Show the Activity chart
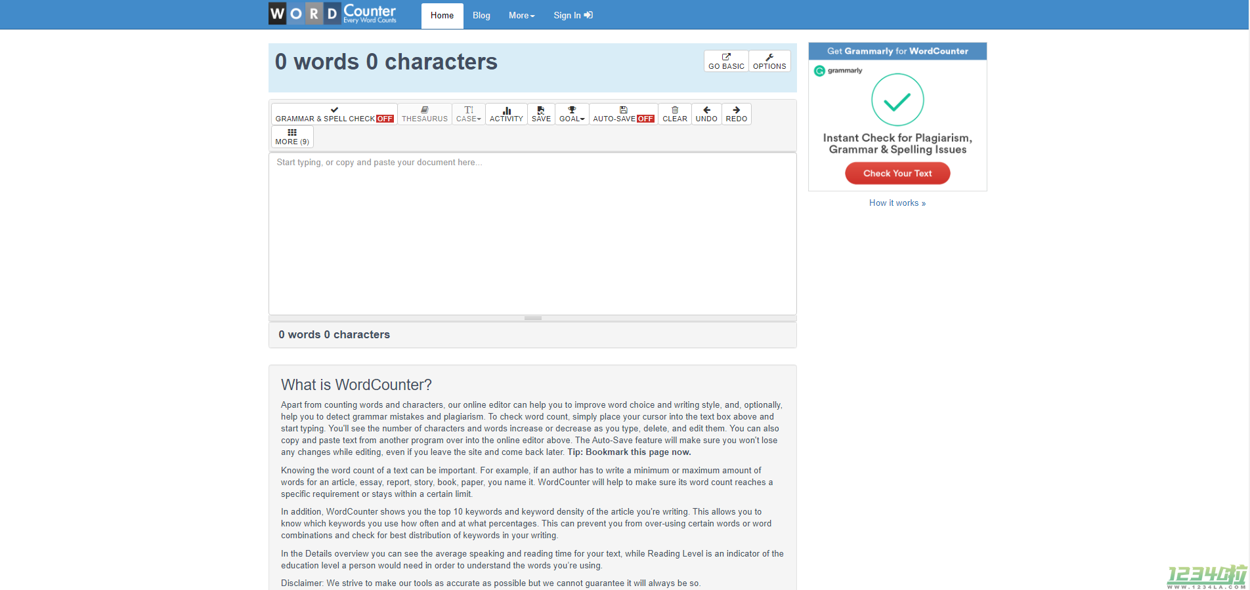The height and width of the screenshot is (590, 1250). (506, 114)
